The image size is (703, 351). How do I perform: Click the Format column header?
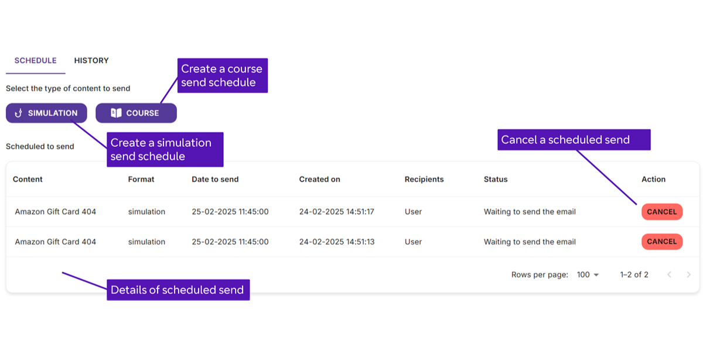(141, 180)
